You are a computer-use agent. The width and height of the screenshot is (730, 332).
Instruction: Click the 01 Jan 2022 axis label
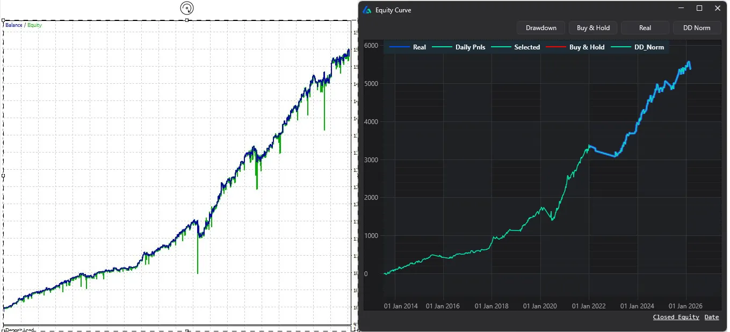589,306
